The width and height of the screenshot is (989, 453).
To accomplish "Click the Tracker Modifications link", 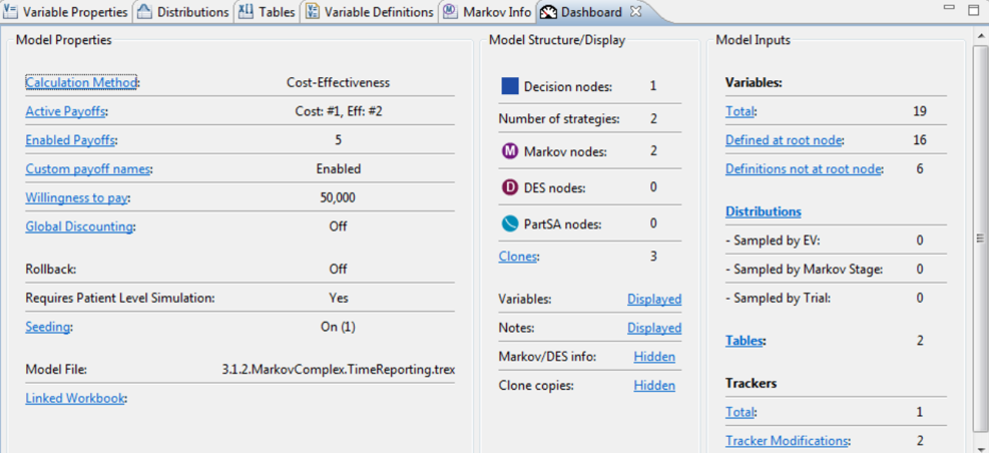I will [x=786, y=441].
